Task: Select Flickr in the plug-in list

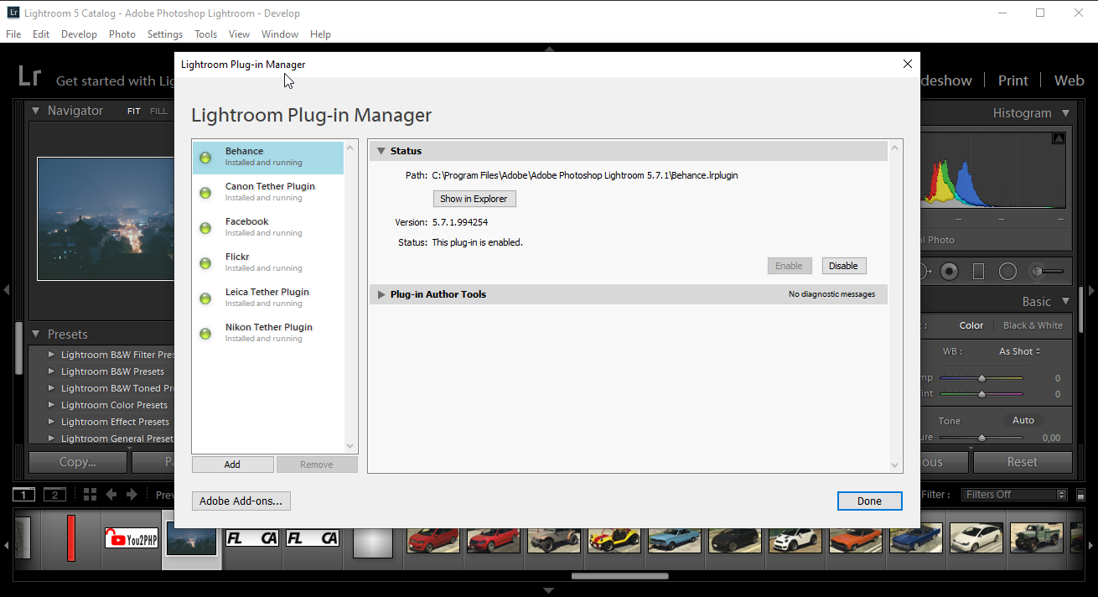Action: click(x=268, y=262)
